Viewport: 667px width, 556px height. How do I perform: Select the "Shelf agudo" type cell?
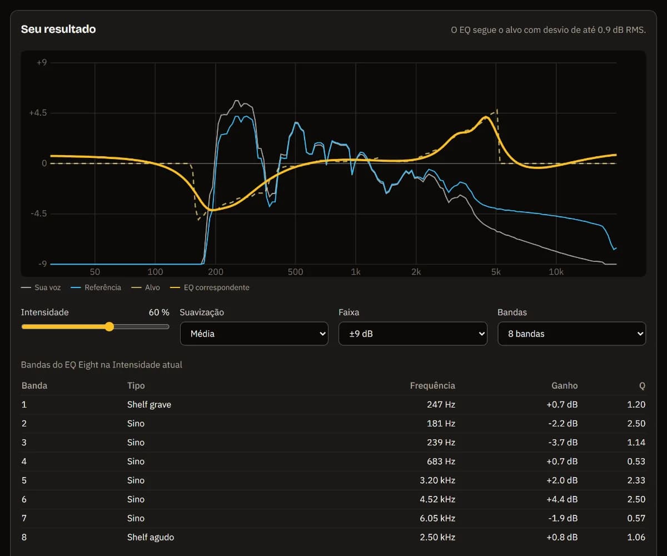[x=151, y=537]
